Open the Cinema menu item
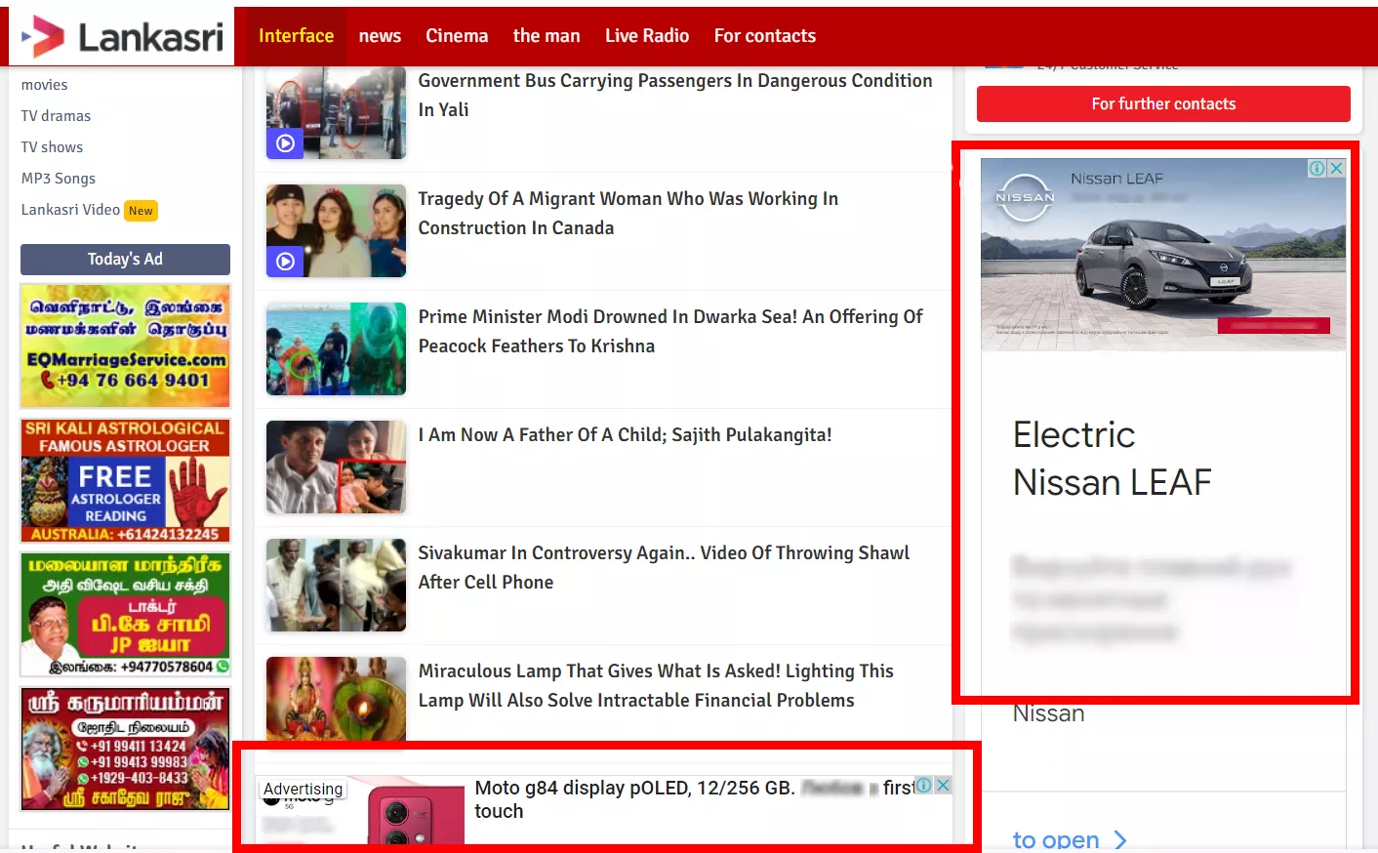This screenshot has height=853, width=1378. pyautogui.click(x=457, y=36)
